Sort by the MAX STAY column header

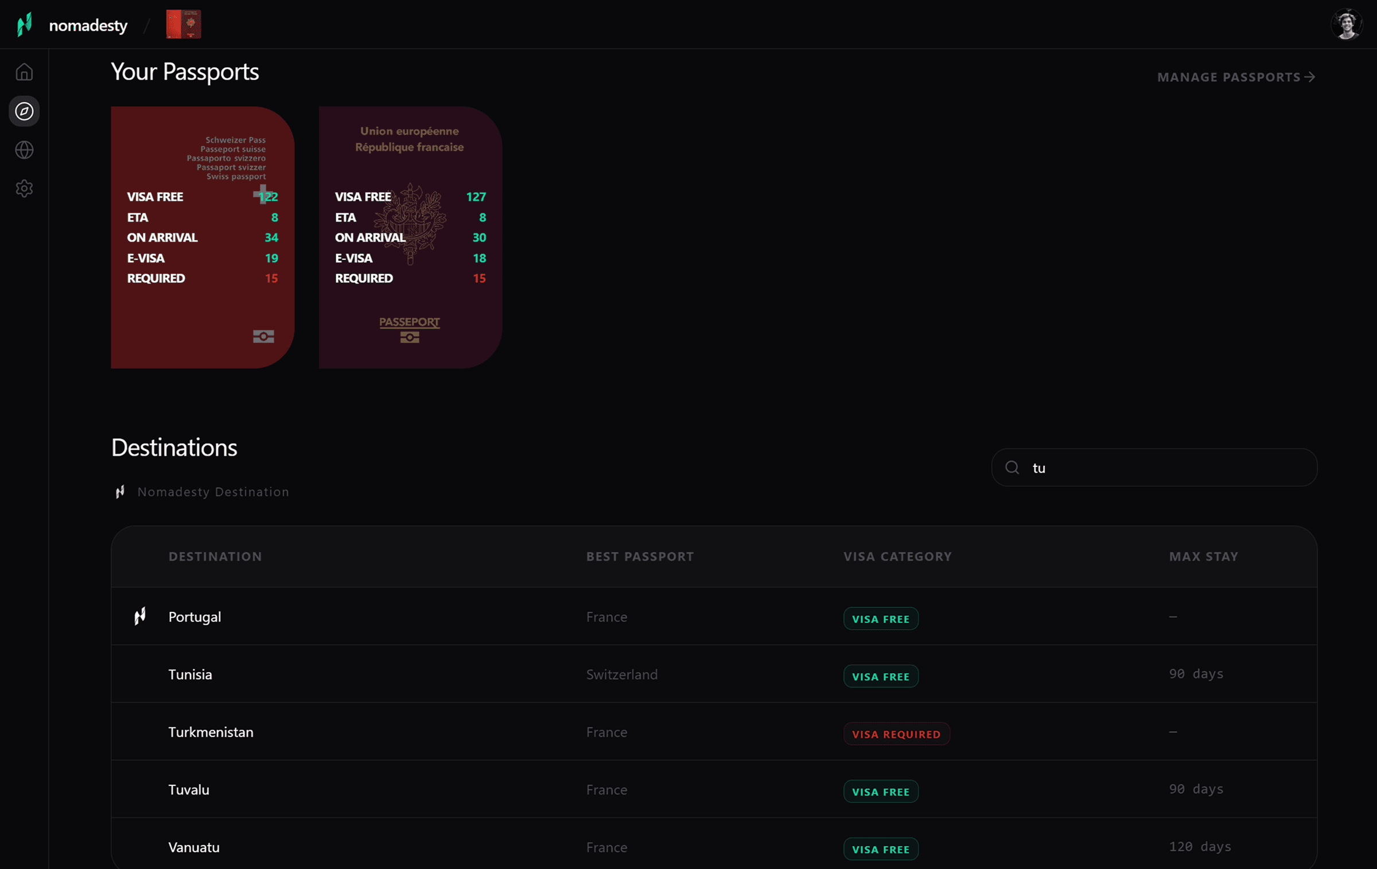[1203, 556]
